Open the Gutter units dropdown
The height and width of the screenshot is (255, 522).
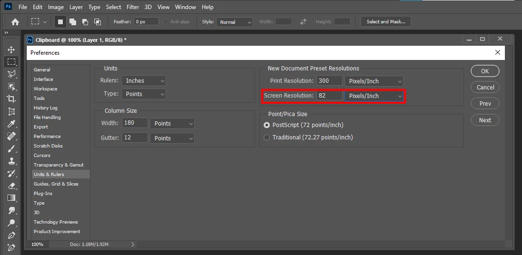coord(172,138)
